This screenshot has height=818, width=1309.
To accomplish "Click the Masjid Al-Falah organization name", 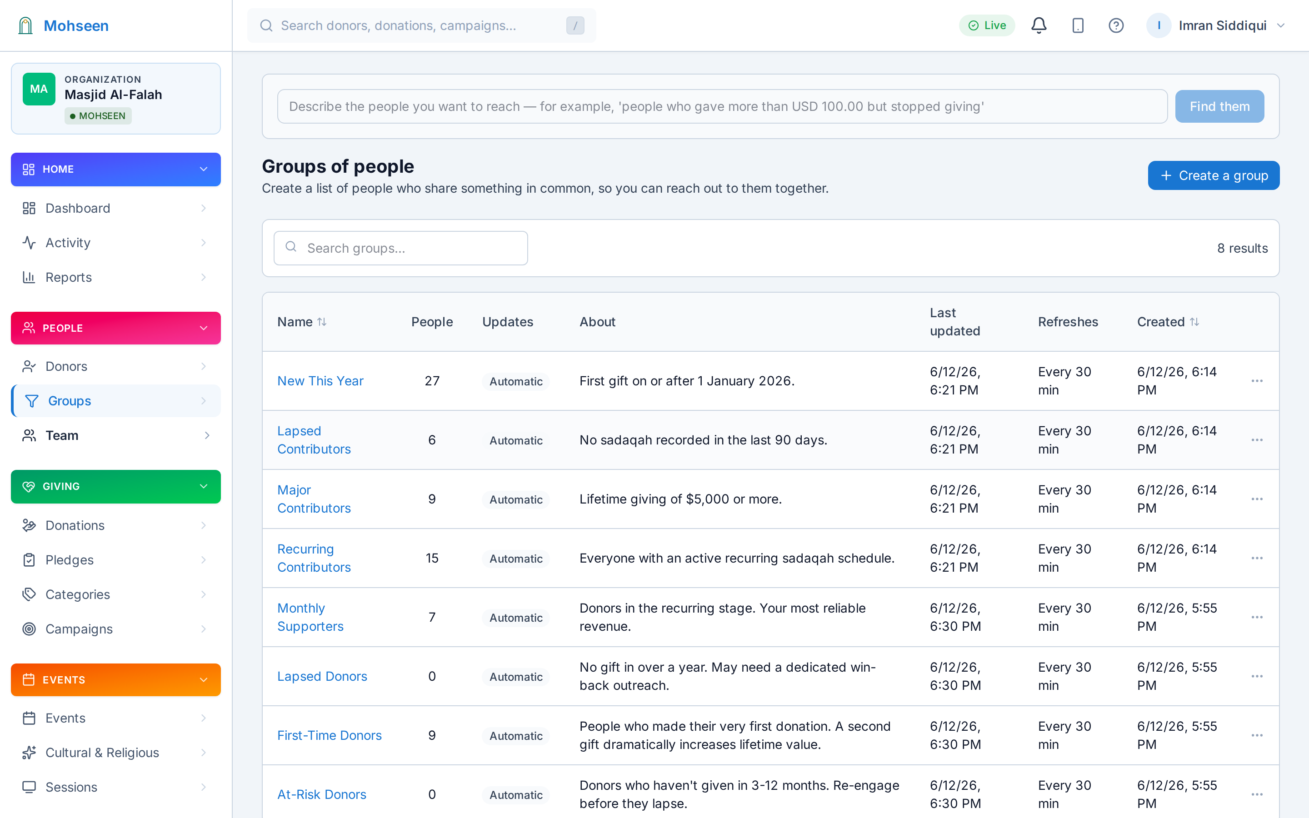I will click(x=113, y=95).
